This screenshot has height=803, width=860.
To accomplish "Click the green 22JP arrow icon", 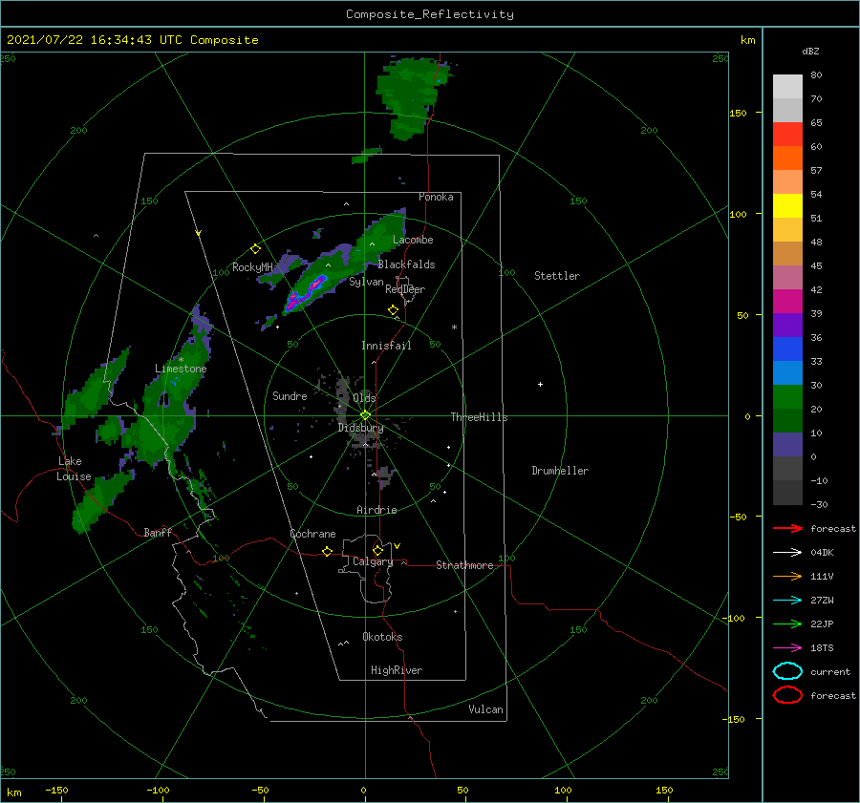I will tap(787, 623).
